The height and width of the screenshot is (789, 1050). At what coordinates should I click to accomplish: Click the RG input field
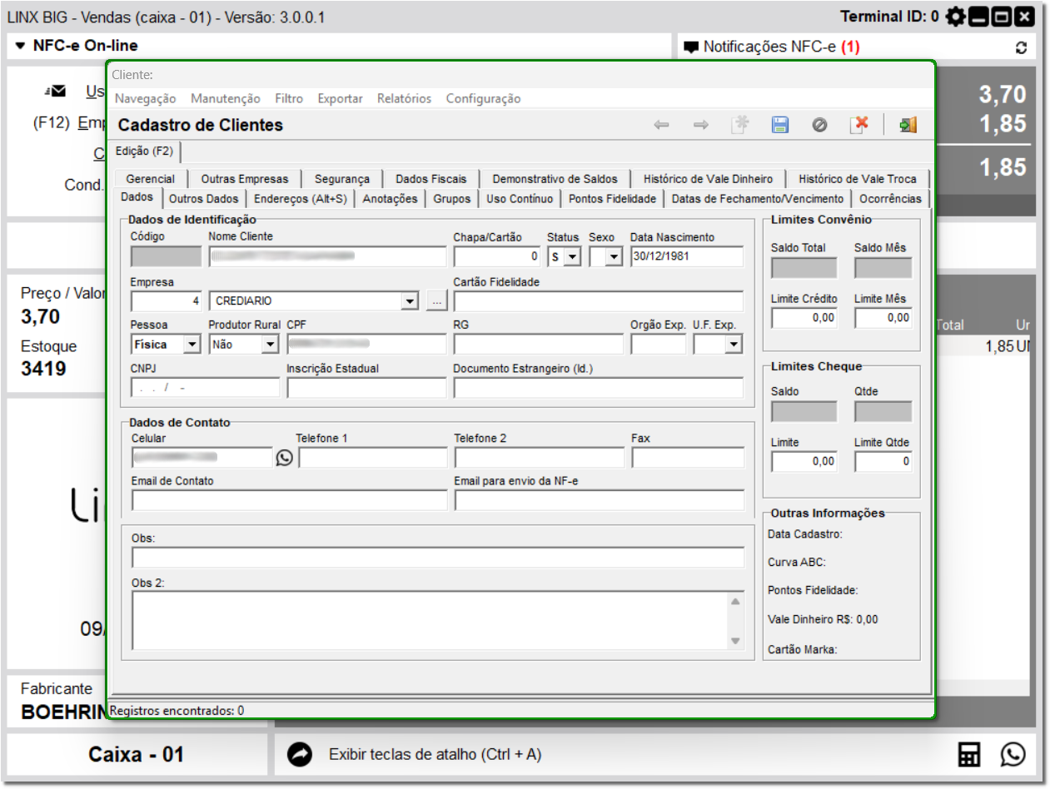point(538,344)
